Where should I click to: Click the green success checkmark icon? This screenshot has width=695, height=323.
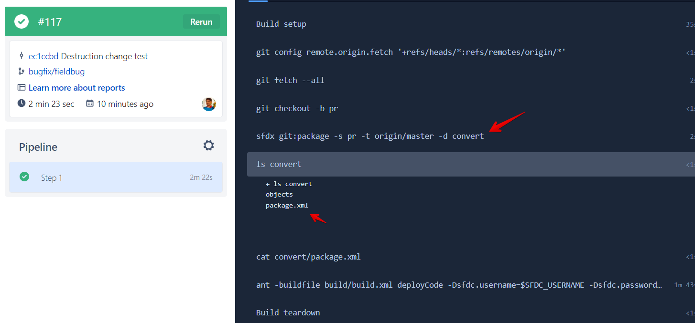(21, 21)
